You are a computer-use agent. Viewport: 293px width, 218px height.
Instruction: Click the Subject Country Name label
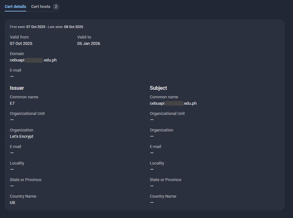(163, 196)
